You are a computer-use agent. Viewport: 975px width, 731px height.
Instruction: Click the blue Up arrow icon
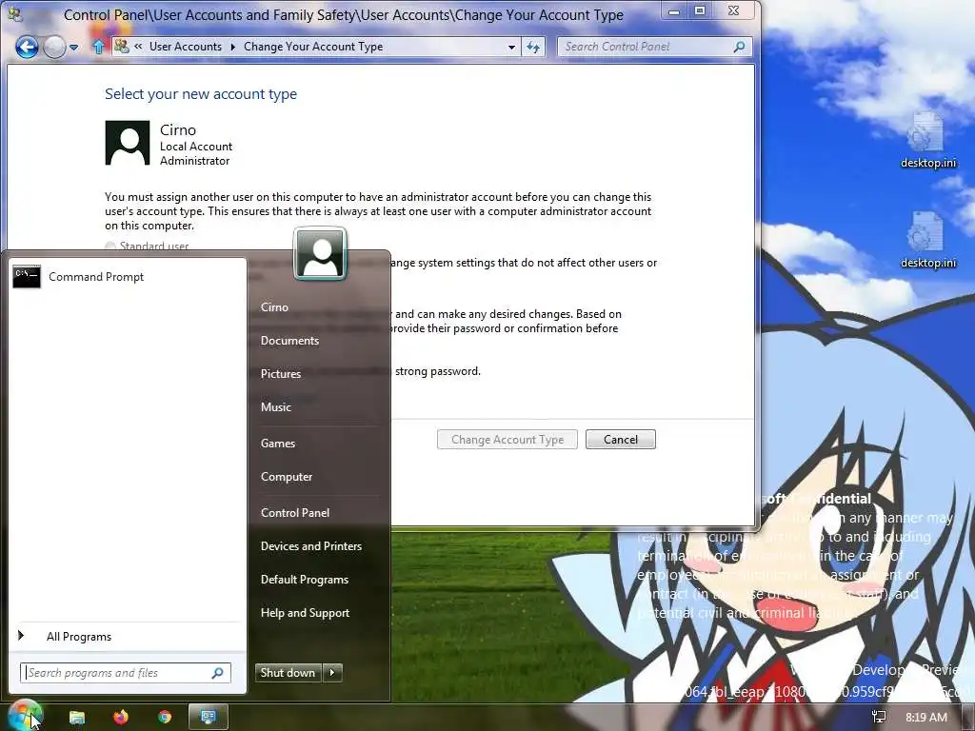coord(98,47)
